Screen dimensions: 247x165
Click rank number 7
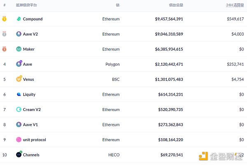click(x=5, y=110)
